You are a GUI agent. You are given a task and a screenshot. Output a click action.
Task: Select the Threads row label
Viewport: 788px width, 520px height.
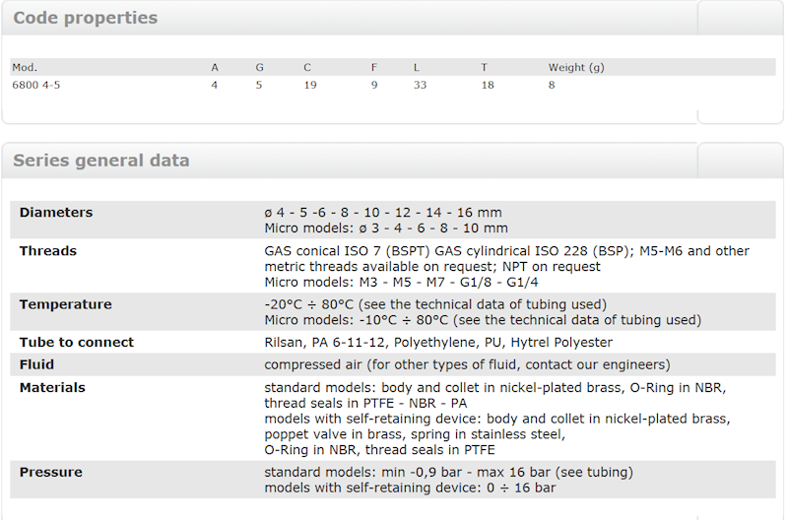(x=48, y=251)
